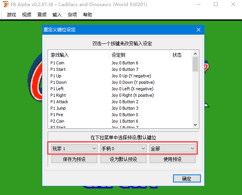Click the 状态 column header
The height and width of the screenshot is (195, 242).
[181, 55]
